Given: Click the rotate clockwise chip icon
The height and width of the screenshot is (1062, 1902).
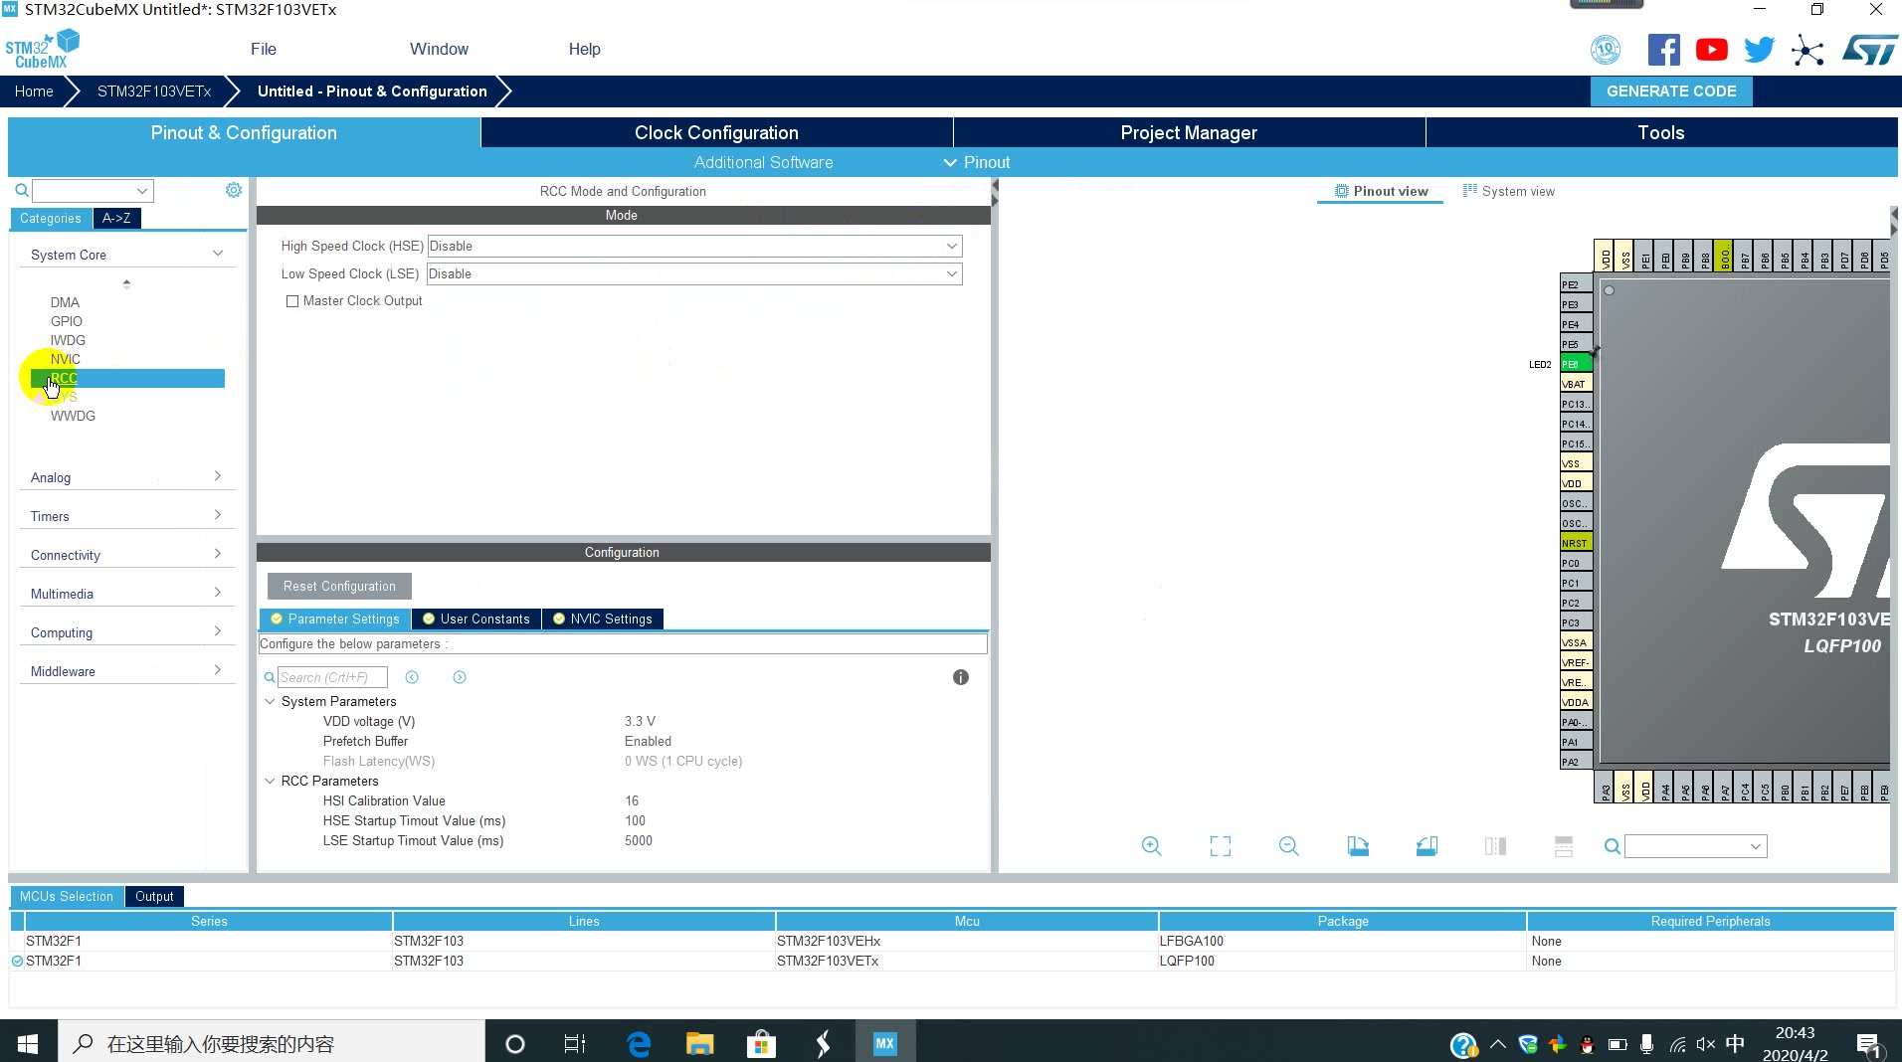Looking at the screenshot, I should [1358, 846].
